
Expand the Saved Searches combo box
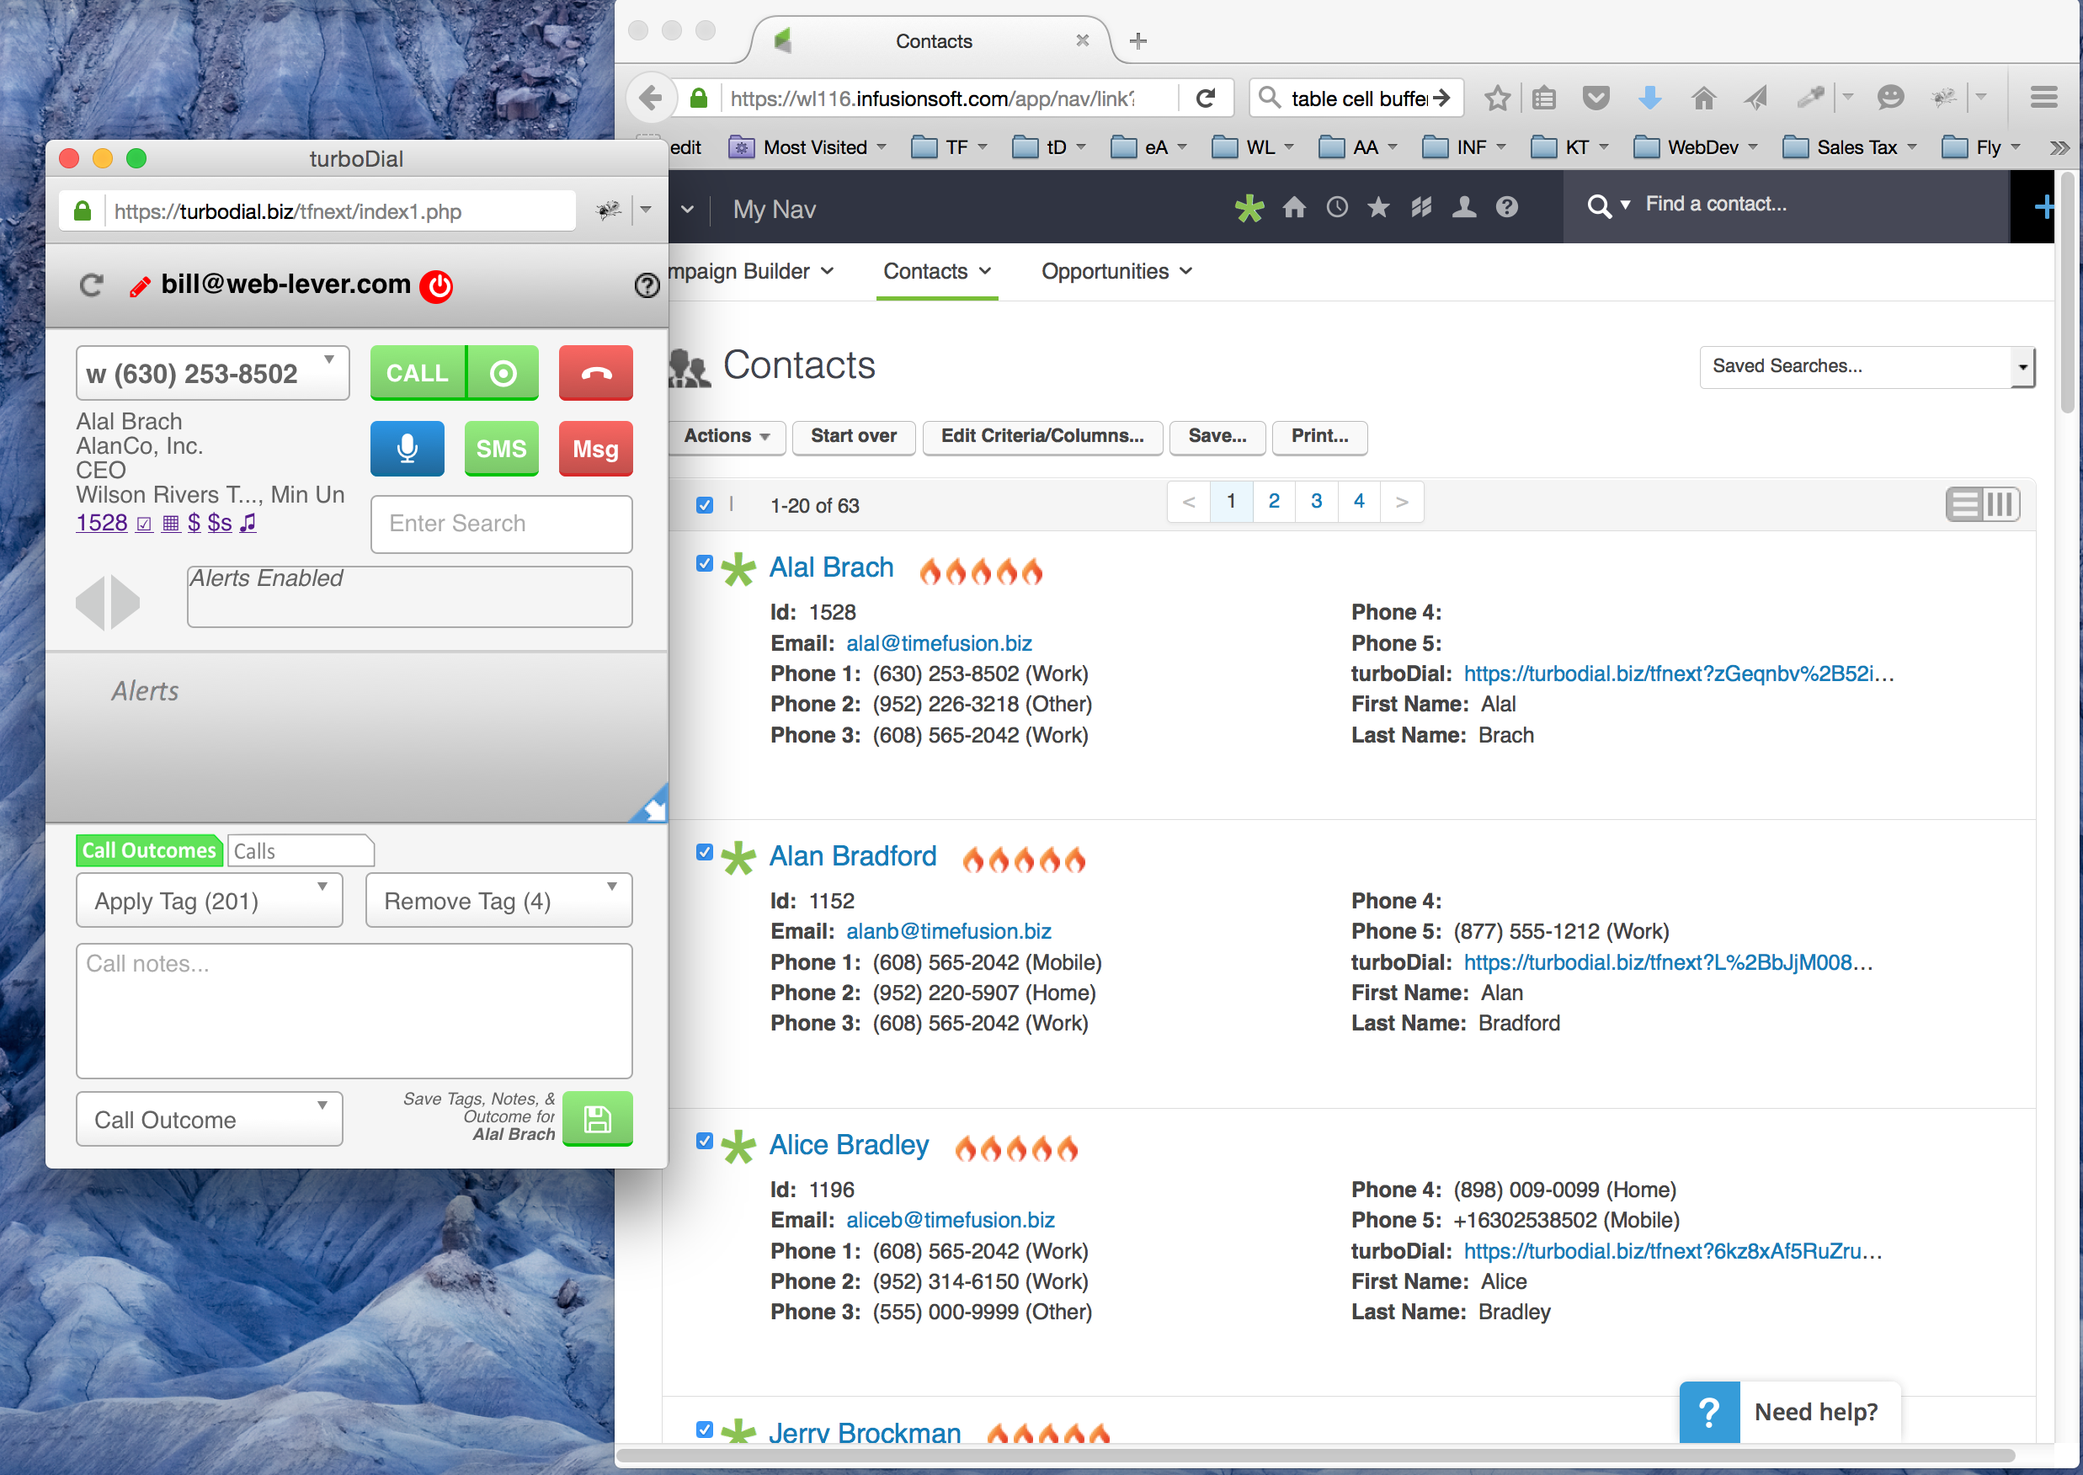pyautogui.click(x=2022, y=367)
